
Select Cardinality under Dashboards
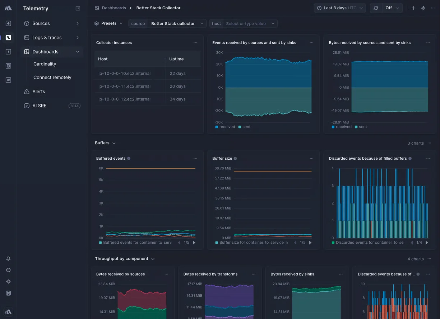[45, 64]
